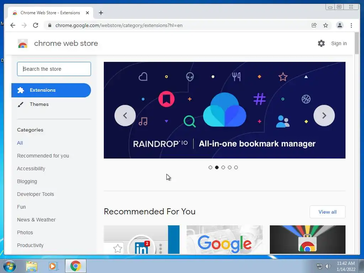Open the Google extension card
364x273 pixels.
click(x=225, y=240)
